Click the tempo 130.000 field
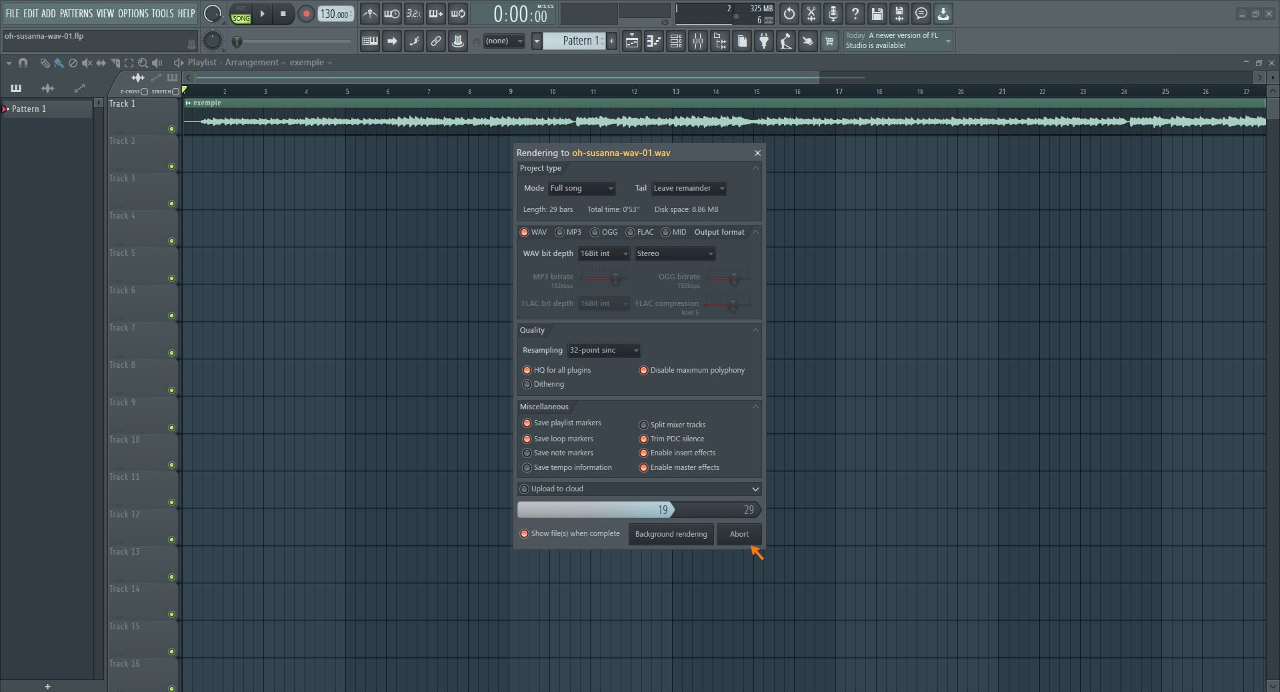 (x=335, y=14)
